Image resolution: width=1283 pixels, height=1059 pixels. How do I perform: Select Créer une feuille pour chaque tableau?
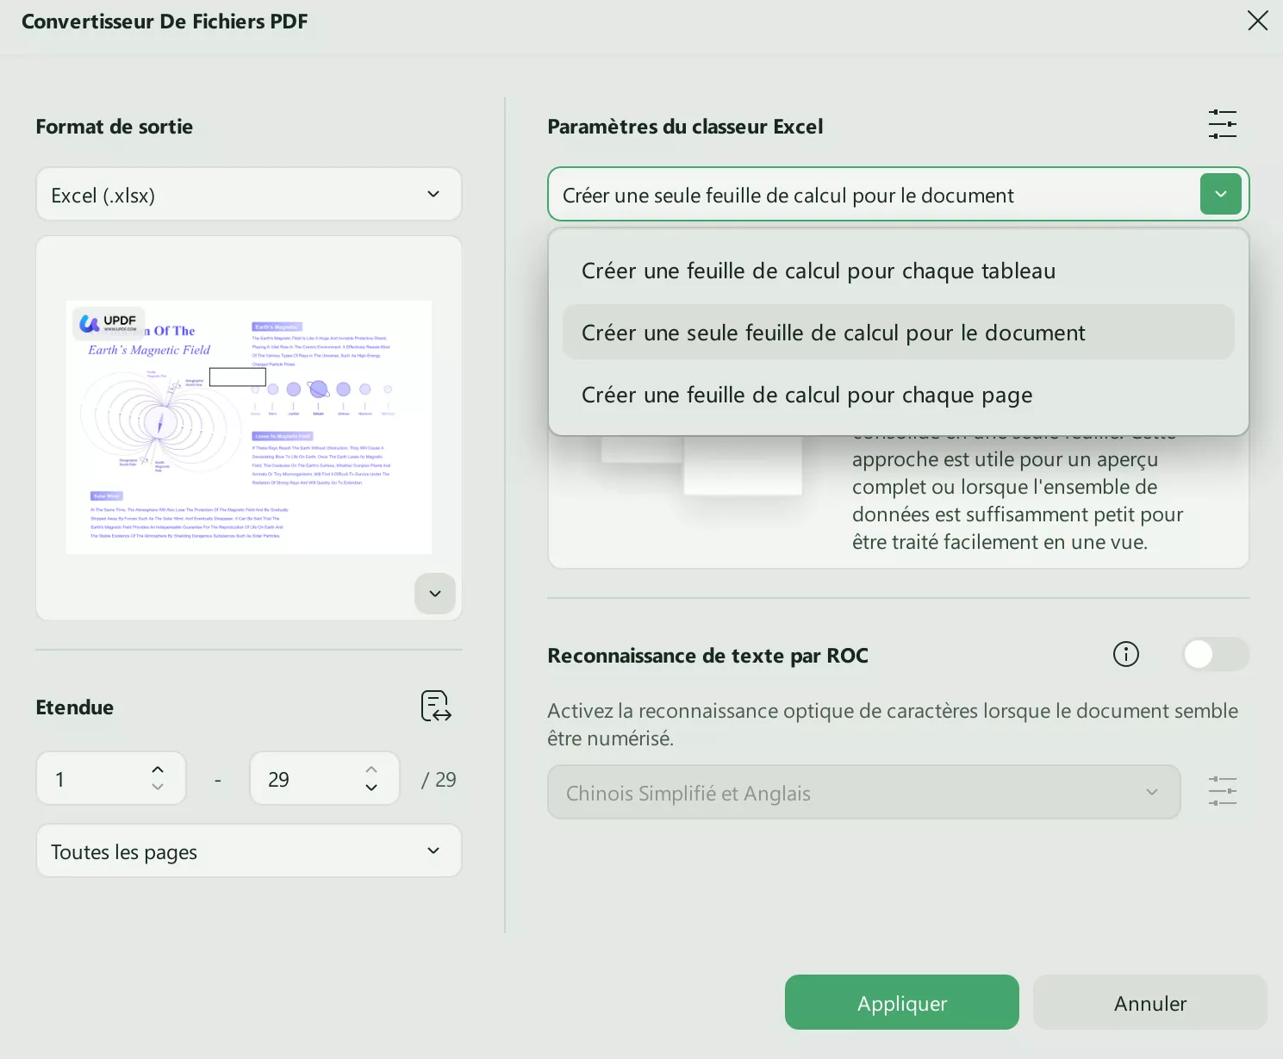(x=818, y=271)
